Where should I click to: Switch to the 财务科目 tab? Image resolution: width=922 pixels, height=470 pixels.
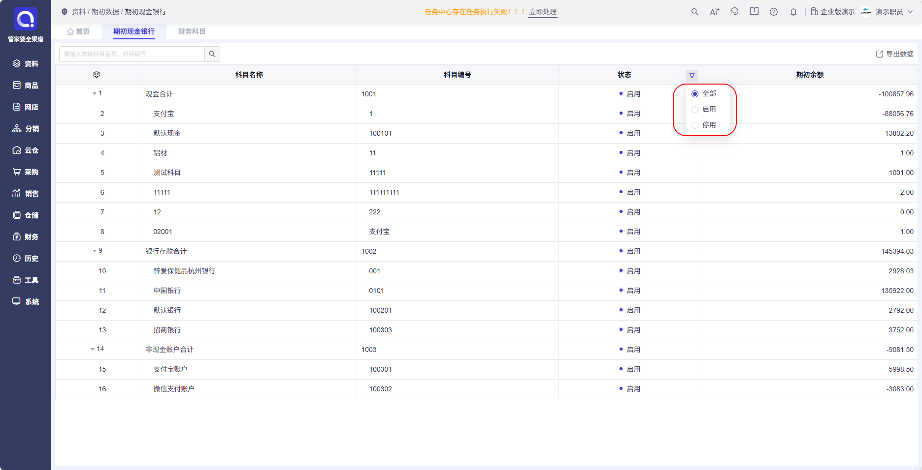coord(192,31)
